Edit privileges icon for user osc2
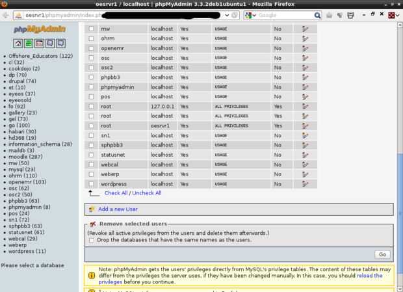Image resolution: width=403 pixels, height=292 pixels. click(x=305, y=68)
